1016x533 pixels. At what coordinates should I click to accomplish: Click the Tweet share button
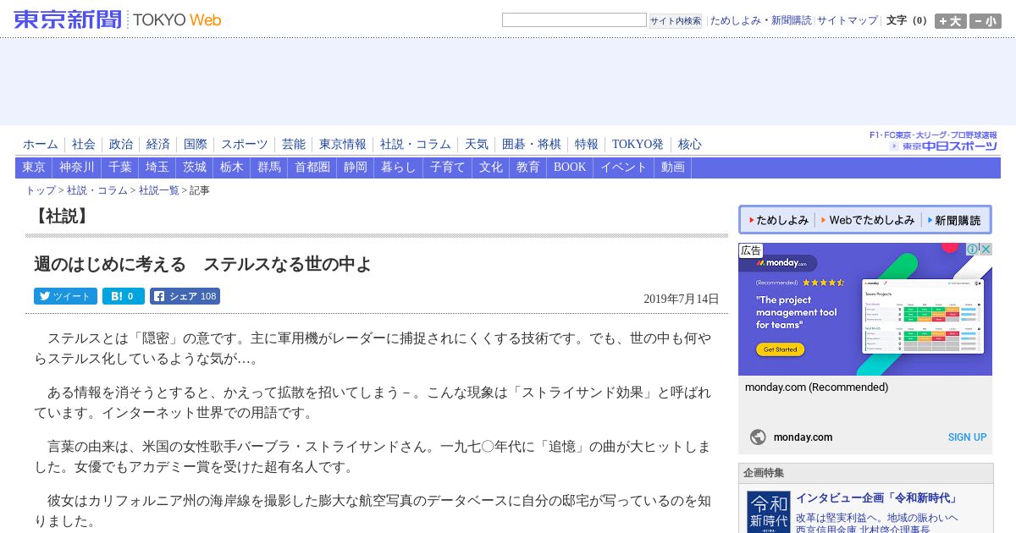coord(65,296)
